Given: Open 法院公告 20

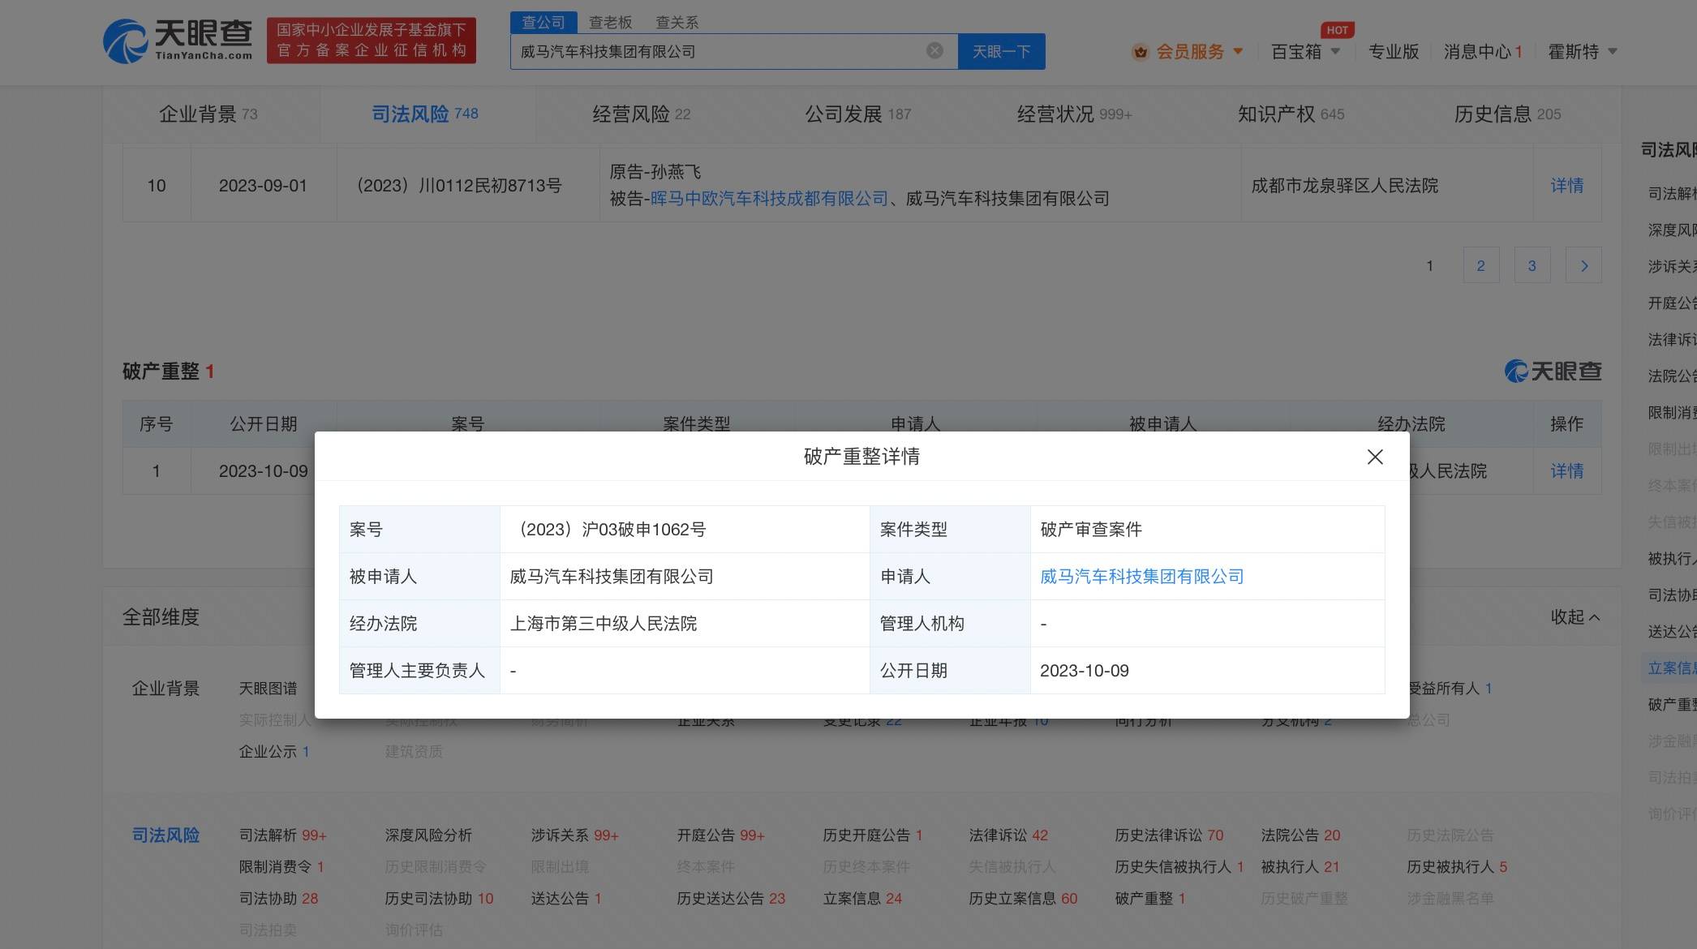Looking at the screenshot, I should (x=1300, y=835).
